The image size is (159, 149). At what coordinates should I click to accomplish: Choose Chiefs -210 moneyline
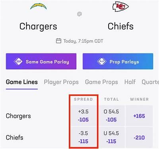coord(139,137)
